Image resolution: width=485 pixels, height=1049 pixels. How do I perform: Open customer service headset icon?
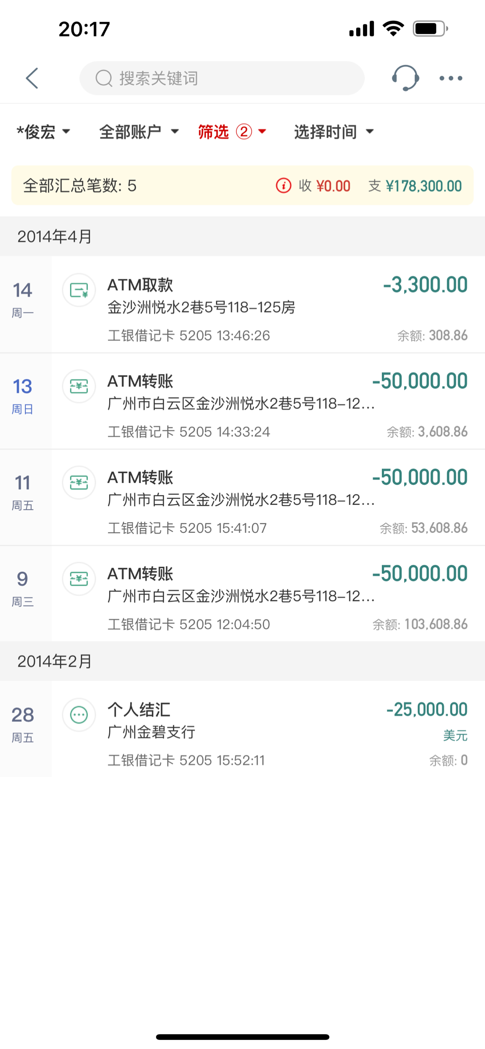tap(405, 78)
